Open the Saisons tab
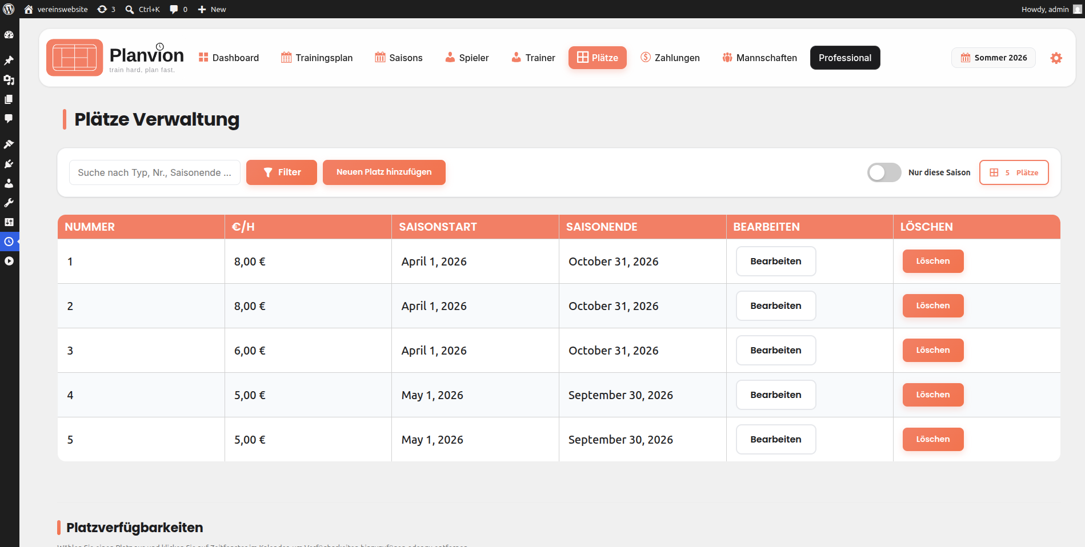The height and width of the screenshot is (547, 1085). [399, 58]
